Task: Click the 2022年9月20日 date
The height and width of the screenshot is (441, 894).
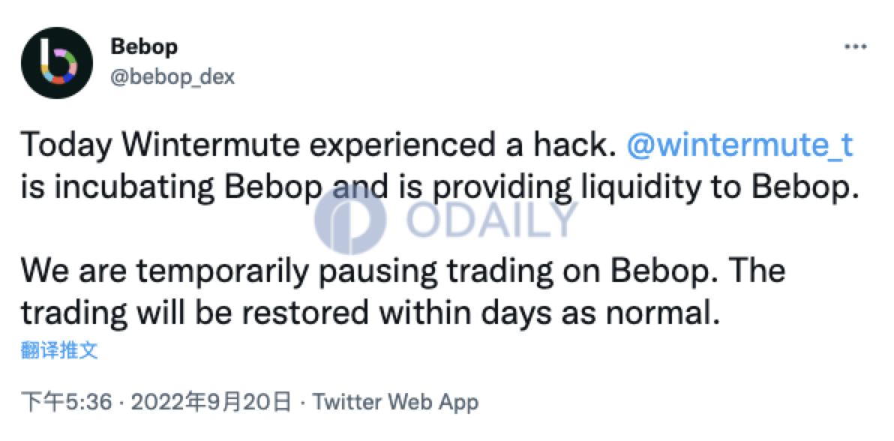Action: [211, 403]
